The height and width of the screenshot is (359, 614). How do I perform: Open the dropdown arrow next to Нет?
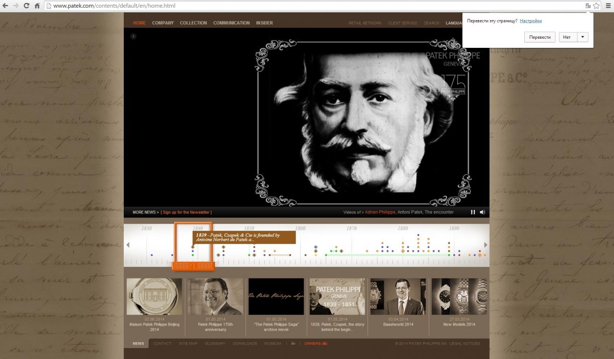click(582, 37)
